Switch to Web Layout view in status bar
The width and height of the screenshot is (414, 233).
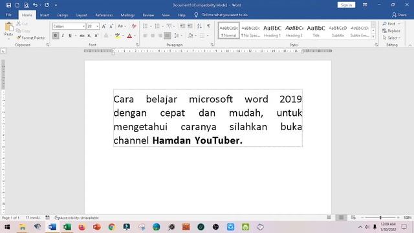click(x=353, y=217)
